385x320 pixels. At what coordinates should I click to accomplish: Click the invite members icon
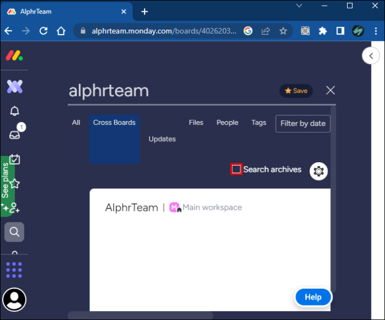(x=14, y=207)
